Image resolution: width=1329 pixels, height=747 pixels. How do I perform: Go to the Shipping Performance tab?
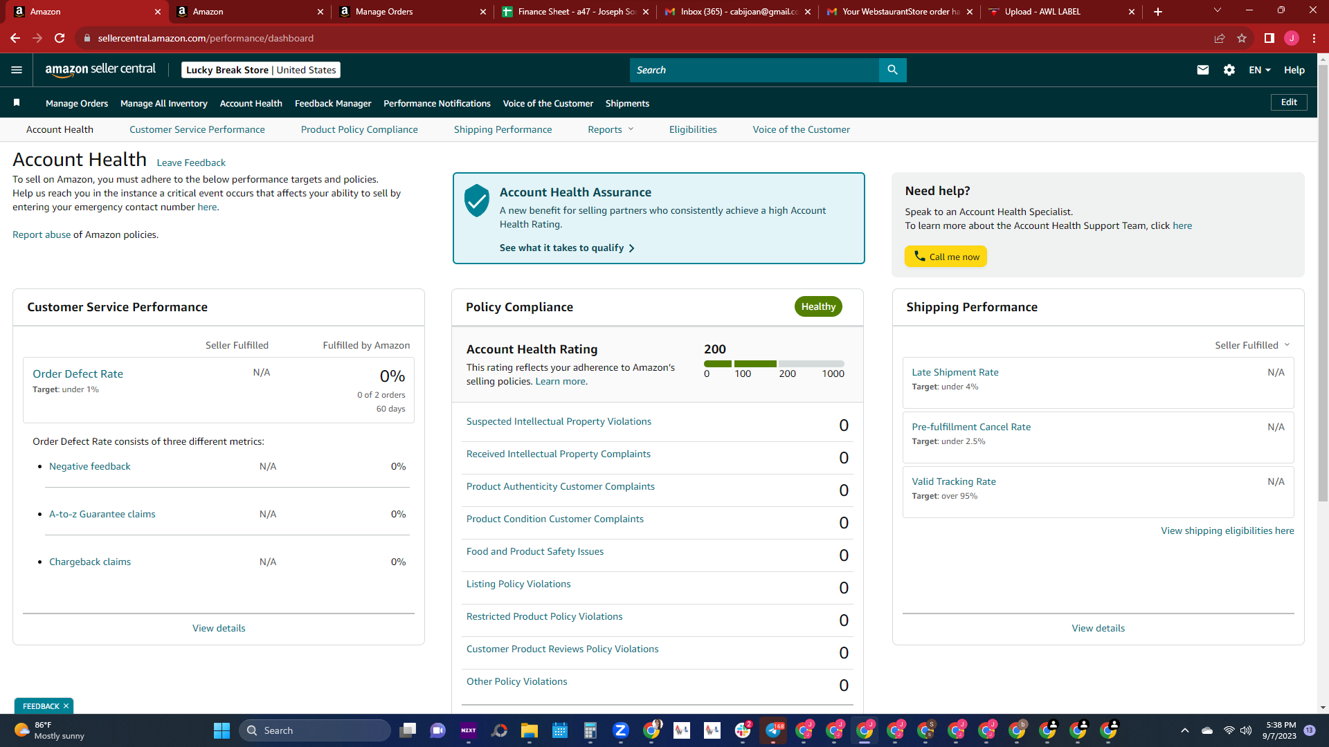click(x=503, y=129)
